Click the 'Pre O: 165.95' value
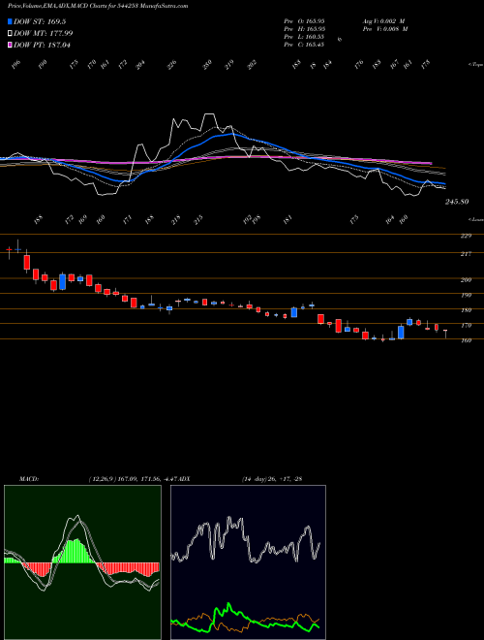The height and width of the screenshot is (640, 484). tap(304, 20)
